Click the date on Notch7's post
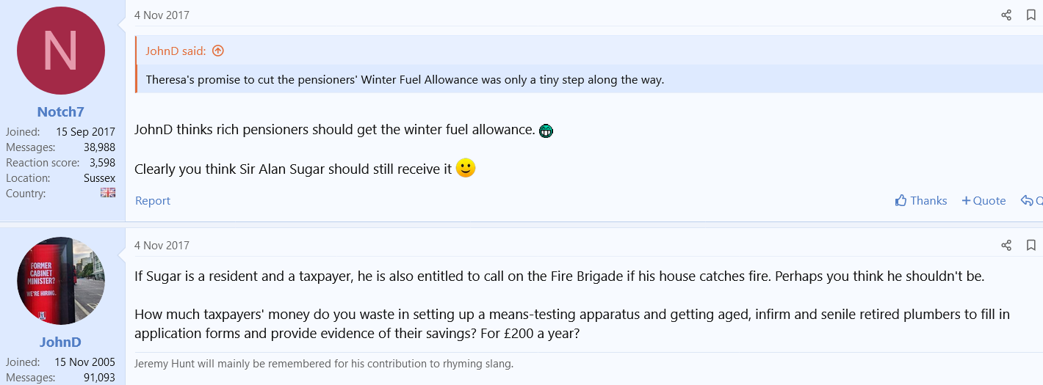This screenshot has width=1043, height=385. coord(162,15)
